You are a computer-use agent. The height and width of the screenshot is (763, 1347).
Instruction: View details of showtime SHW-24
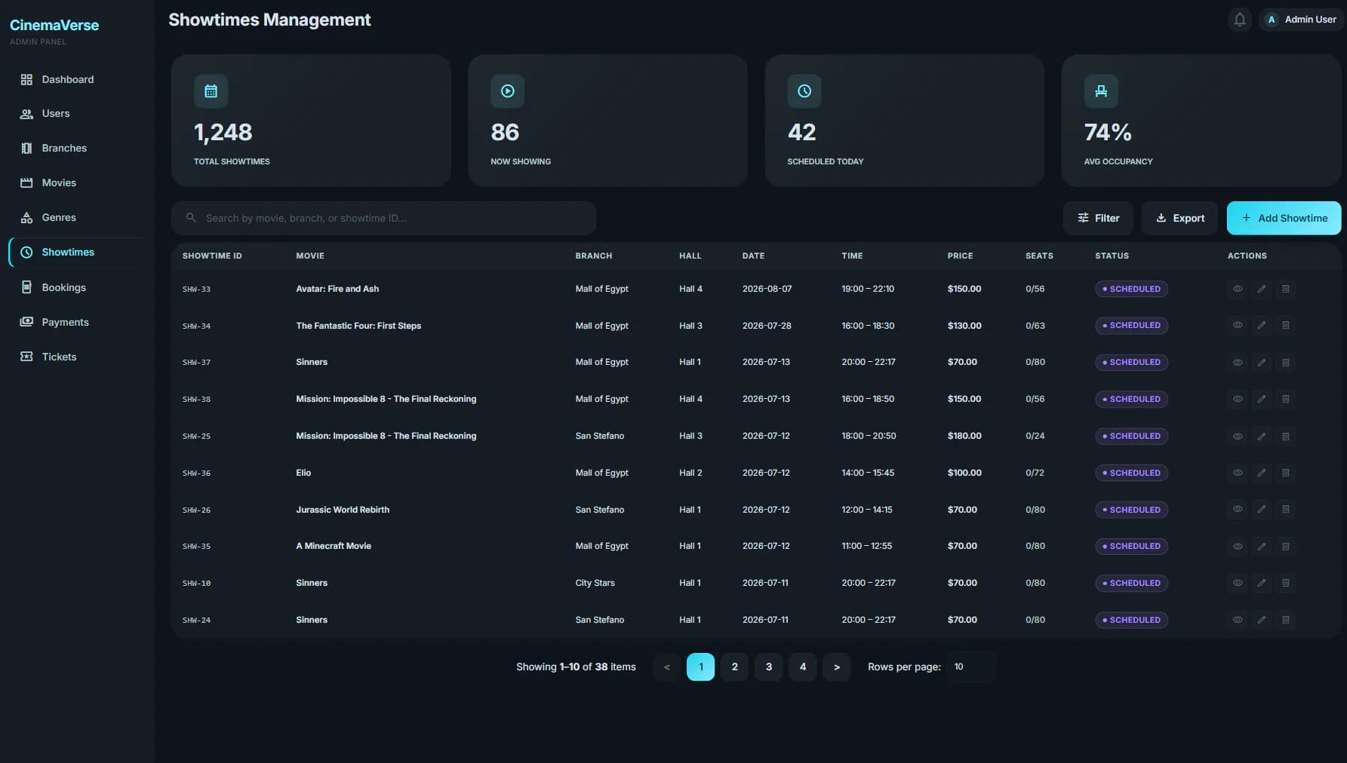pos(1238,620)
